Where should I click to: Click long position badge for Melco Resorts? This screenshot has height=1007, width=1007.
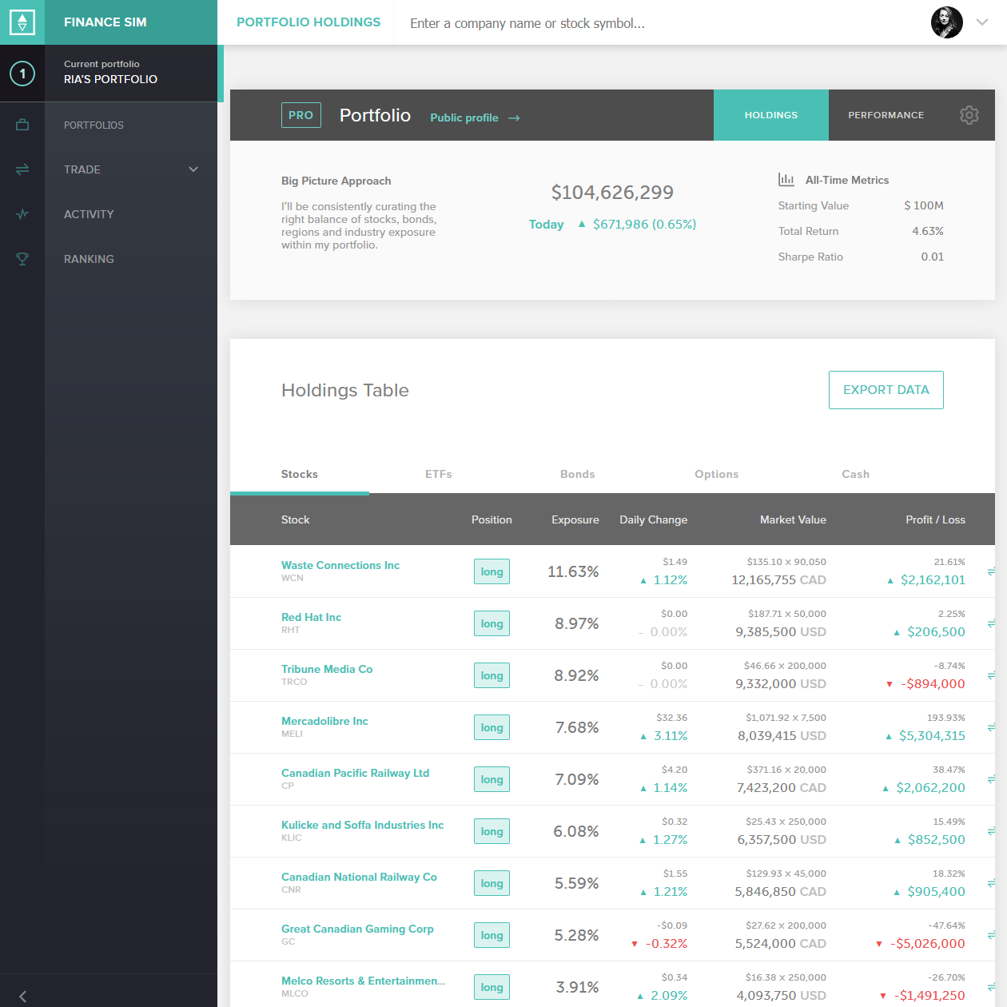pos(492,987)
